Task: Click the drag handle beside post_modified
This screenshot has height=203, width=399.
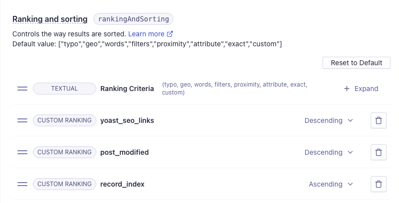Action: tap(22, 152)
